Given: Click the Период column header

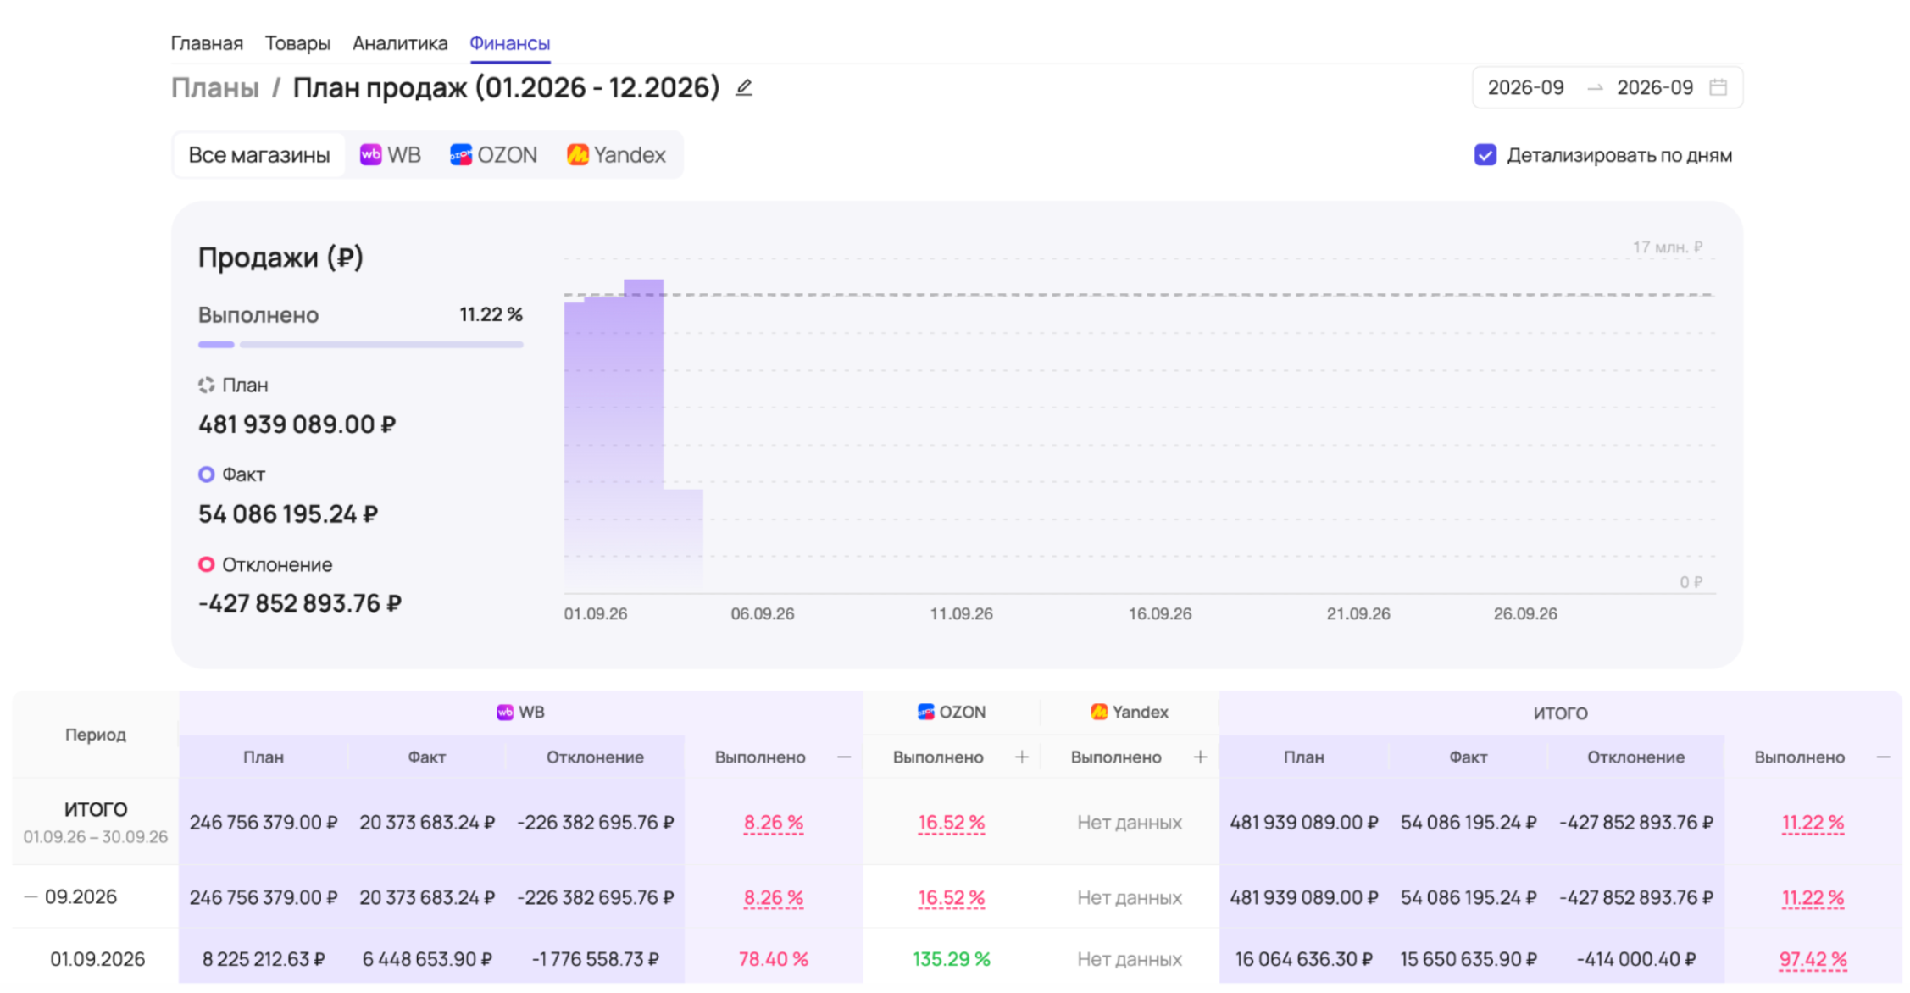Looking at the screenshot, I should (x=96, y=735).
